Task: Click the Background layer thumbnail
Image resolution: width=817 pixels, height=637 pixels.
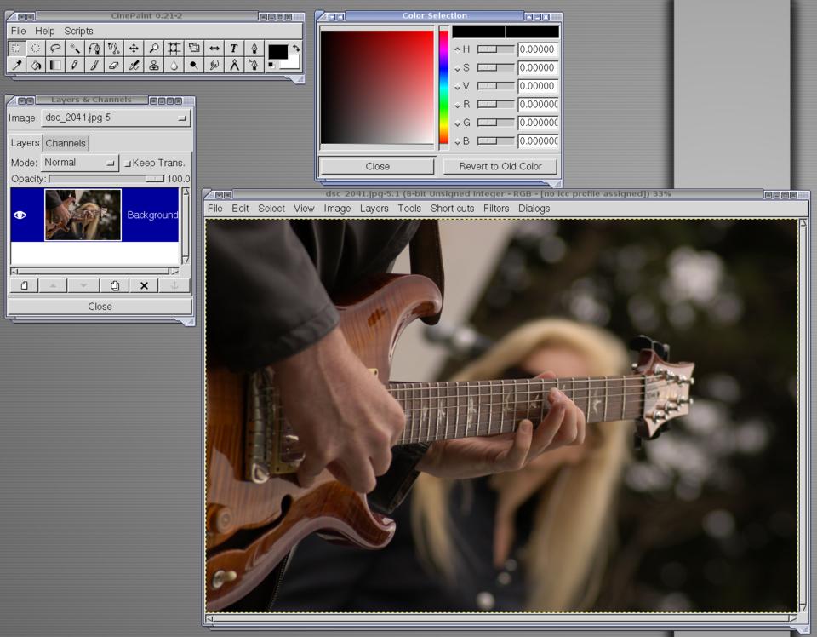Action: pyautogui.click(x=83, y=215)
